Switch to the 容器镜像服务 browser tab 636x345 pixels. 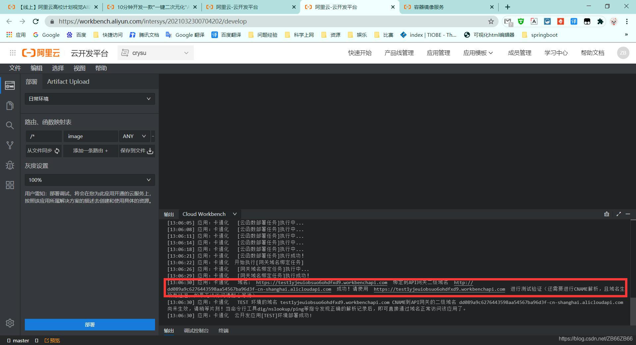coord(449,7)
